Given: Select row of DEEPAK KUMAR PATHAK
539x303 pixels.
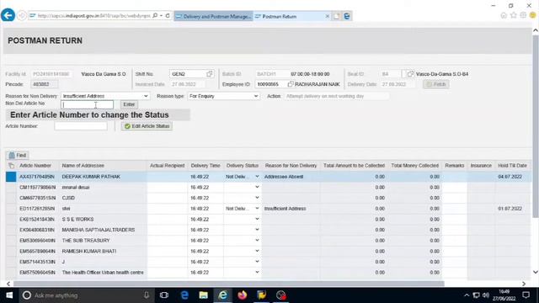Looking at the screenshot, I should [x=11, y=177].
